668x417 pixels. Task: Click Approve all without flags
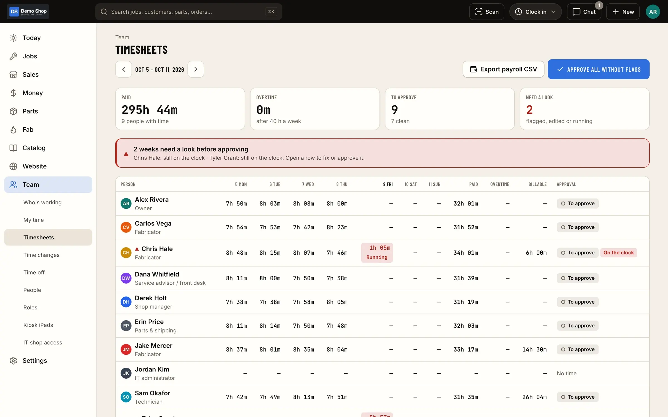pos(598,69)
